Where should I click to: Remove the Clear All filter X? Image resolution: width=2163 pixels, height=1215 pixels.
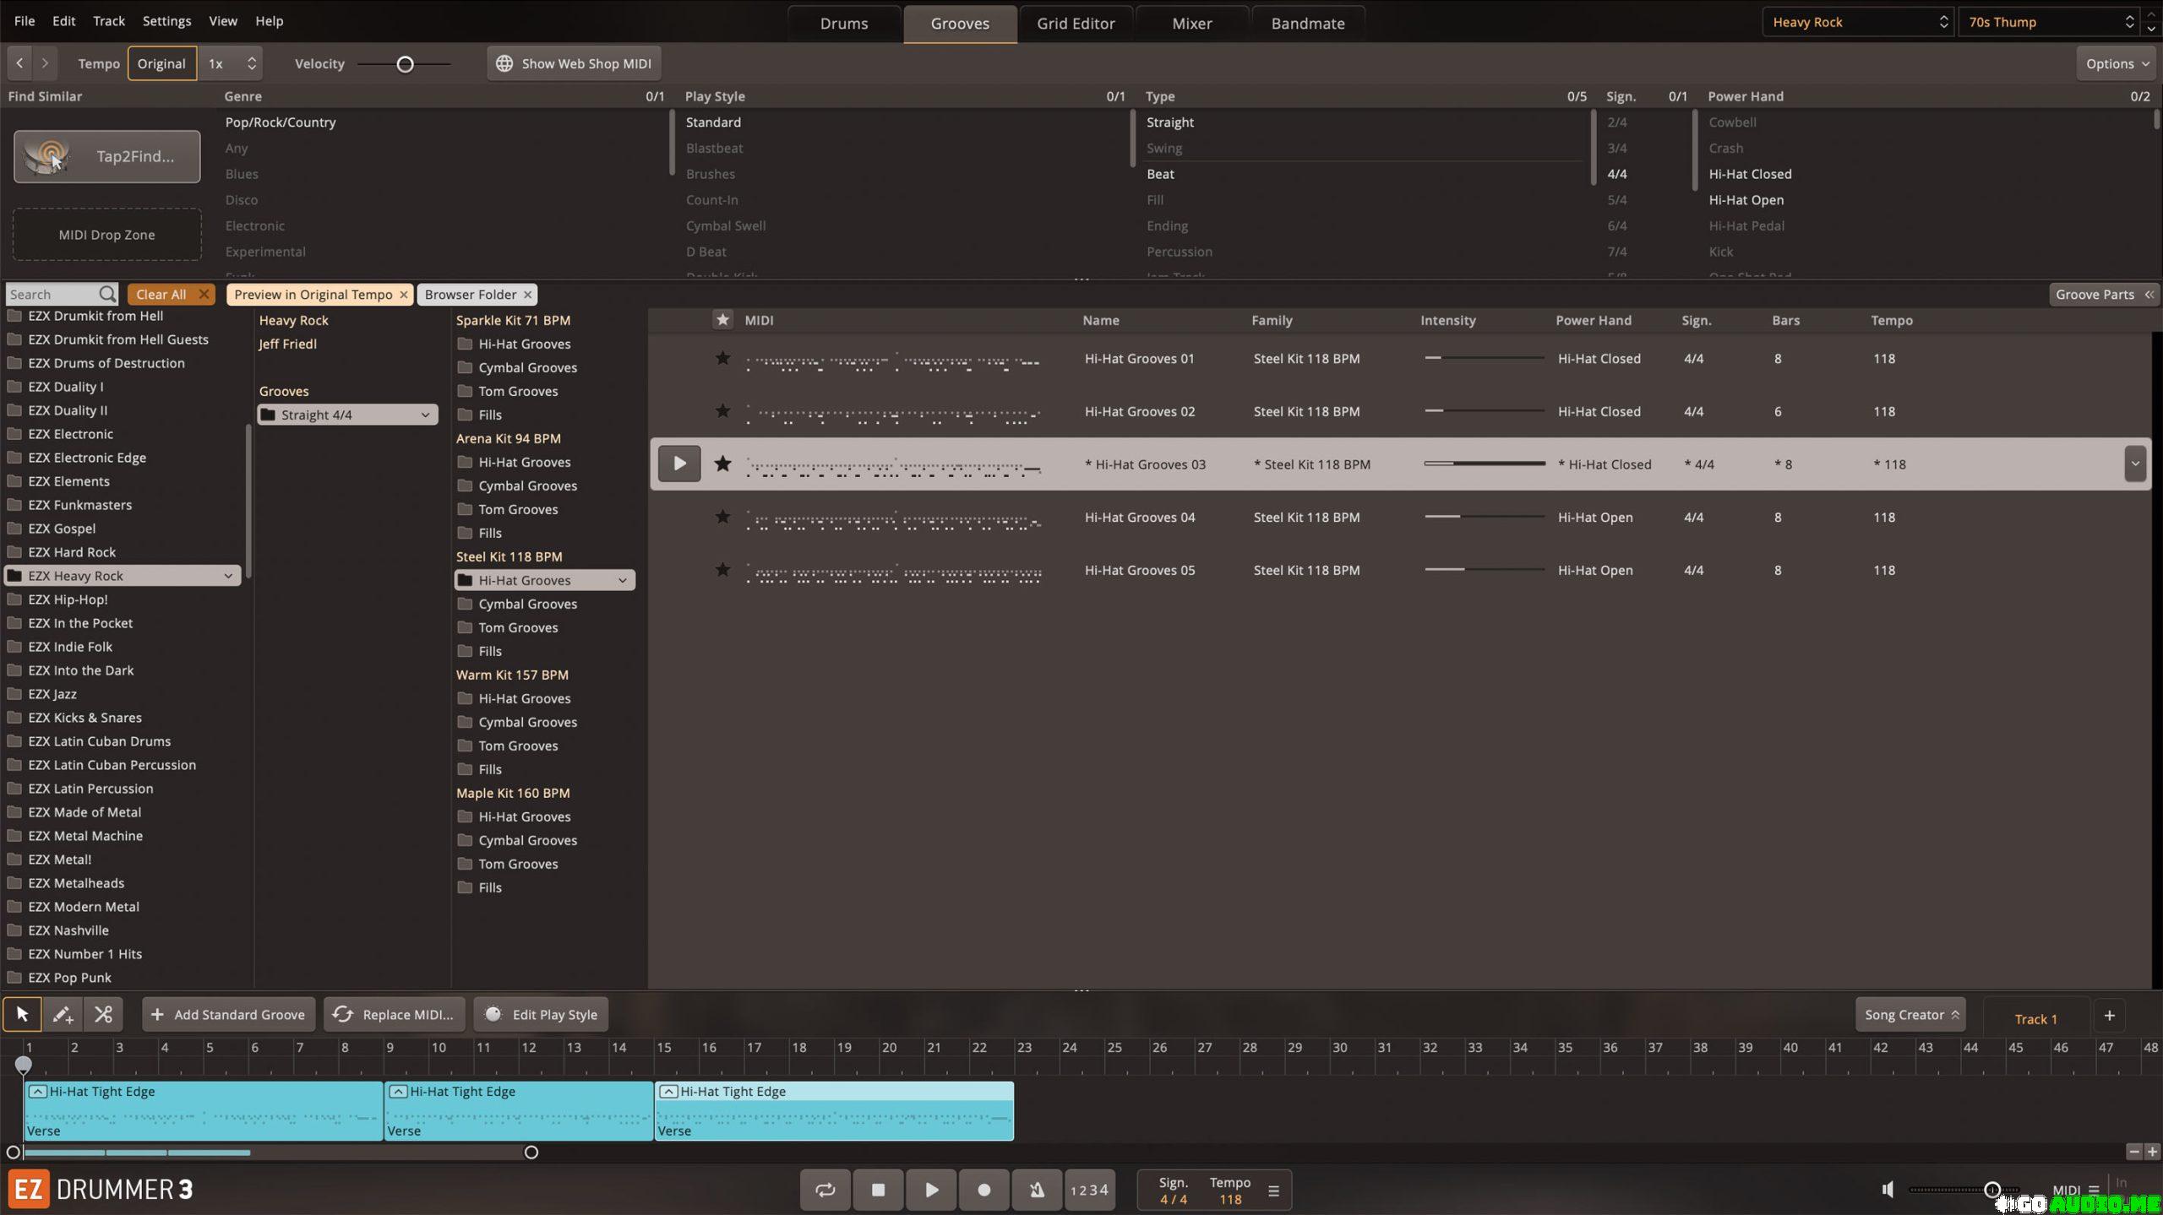tap(204, 294)
